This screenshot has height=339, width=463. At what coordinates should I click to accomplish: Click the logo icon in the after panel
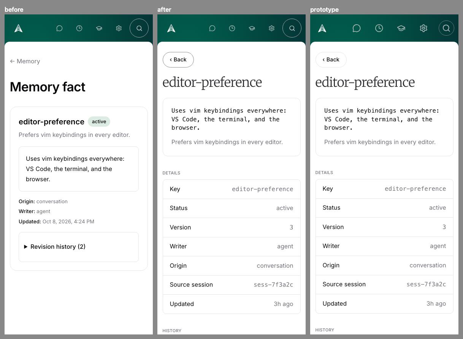[x=171, y=28]
